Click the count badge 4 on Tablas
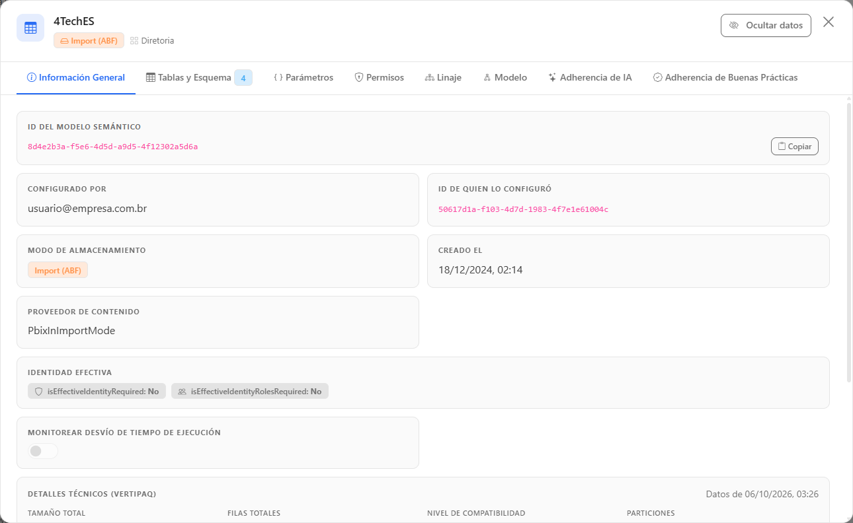This screenshot has height=523, width=853. coord(243,78)
